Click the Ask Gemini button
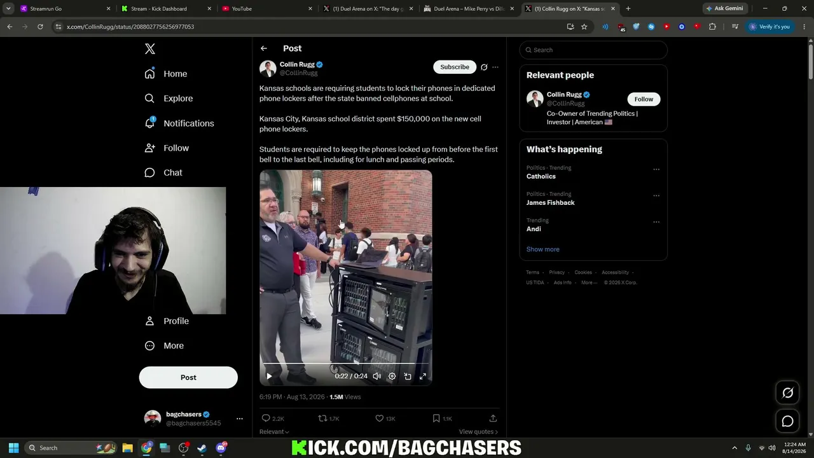The width and height of the screenshot is (814, 458). pos(724,9)
